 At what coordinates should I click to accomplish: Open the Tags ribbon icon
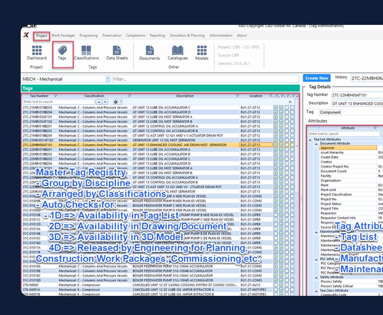(x=62, y=53)
